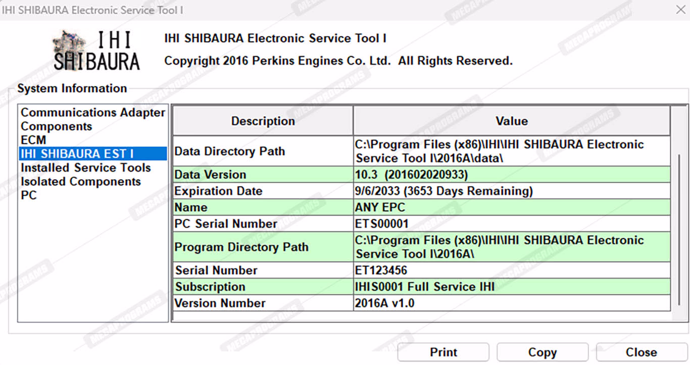Click the Expiration Date value cell
The image size is (690, 365).
pyautogui.click(x=511, y=191)
